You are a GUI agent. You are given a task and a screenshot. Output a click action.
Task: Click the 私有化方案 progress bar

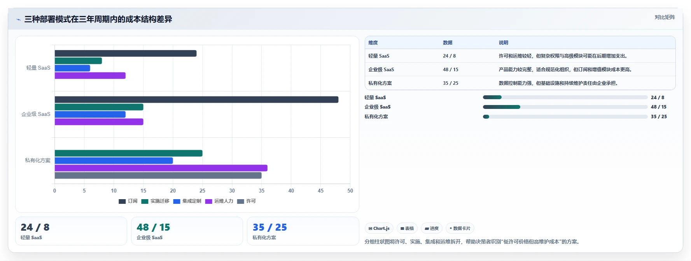pyautogui.click(x=565, y=117)
